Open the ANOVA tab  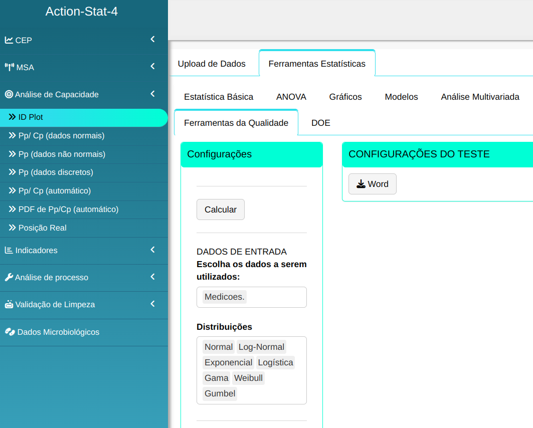click(291, 97)
